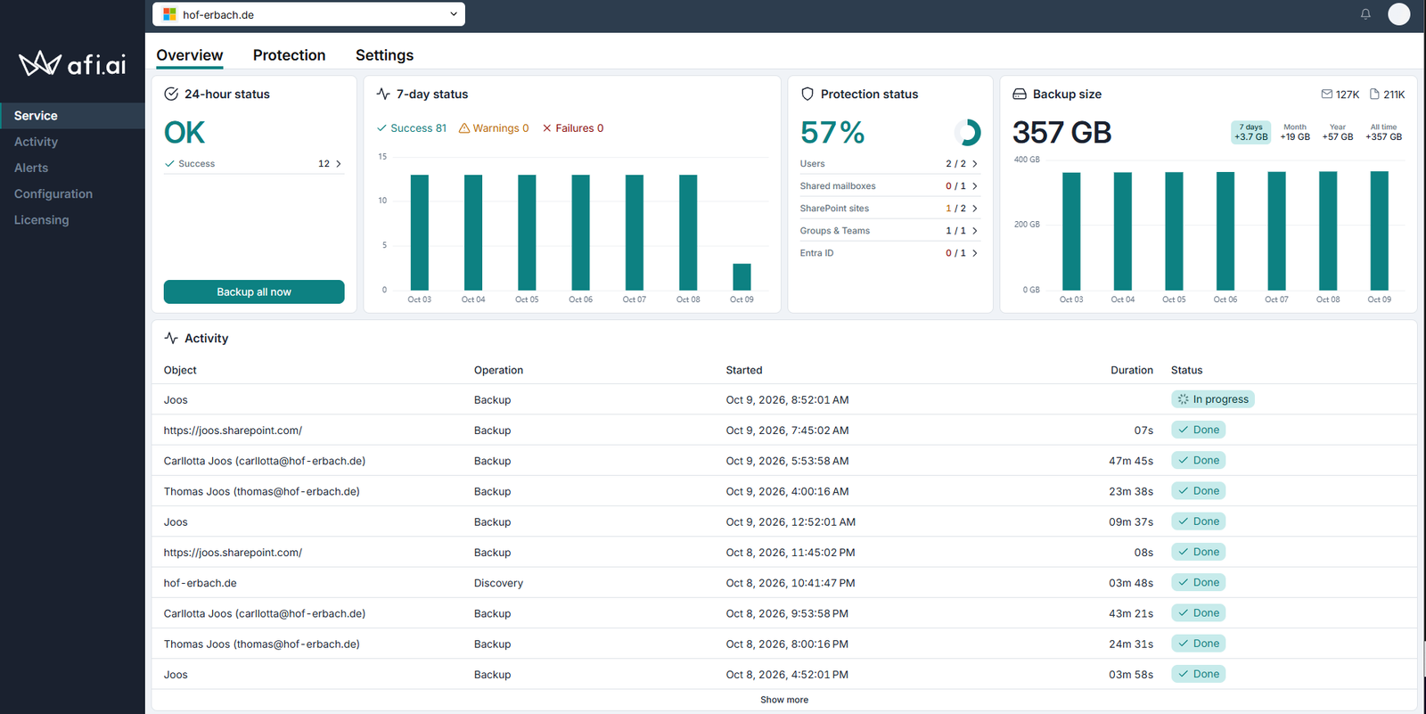Image resolution: width=1426 pixels, height=714 pixels.
Task: Open the Settings tab
Action: click(384, 55)
